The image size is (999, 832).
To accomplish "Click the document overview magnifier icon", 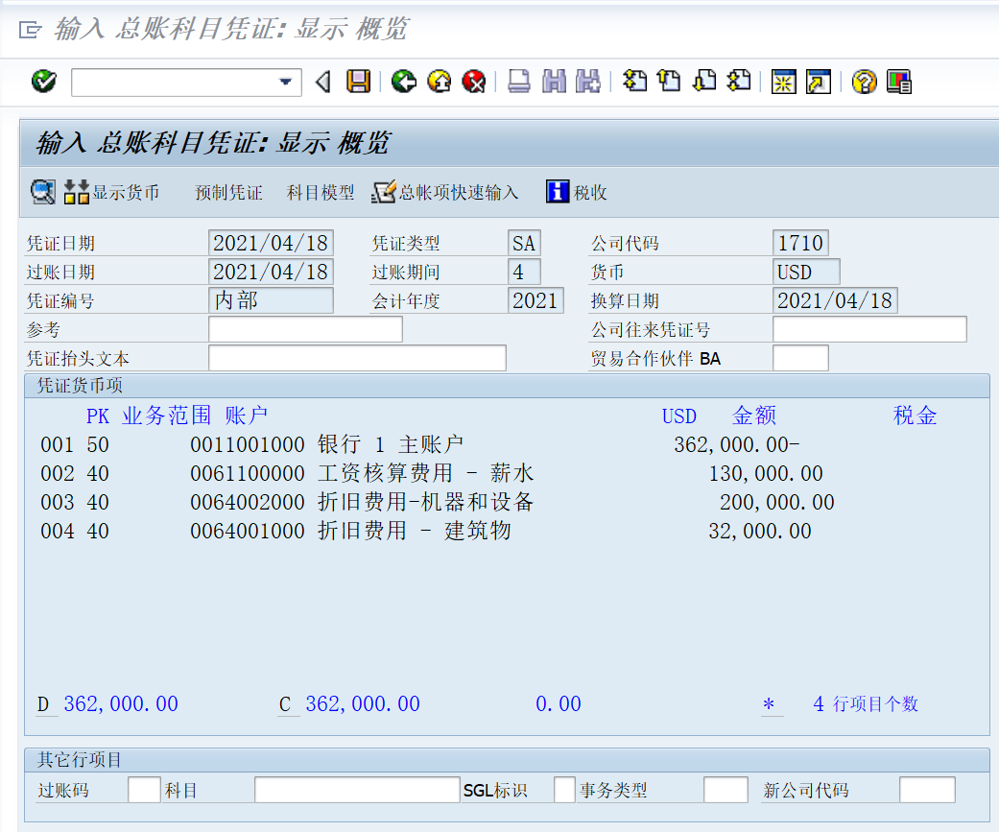I will pos(42,192).
